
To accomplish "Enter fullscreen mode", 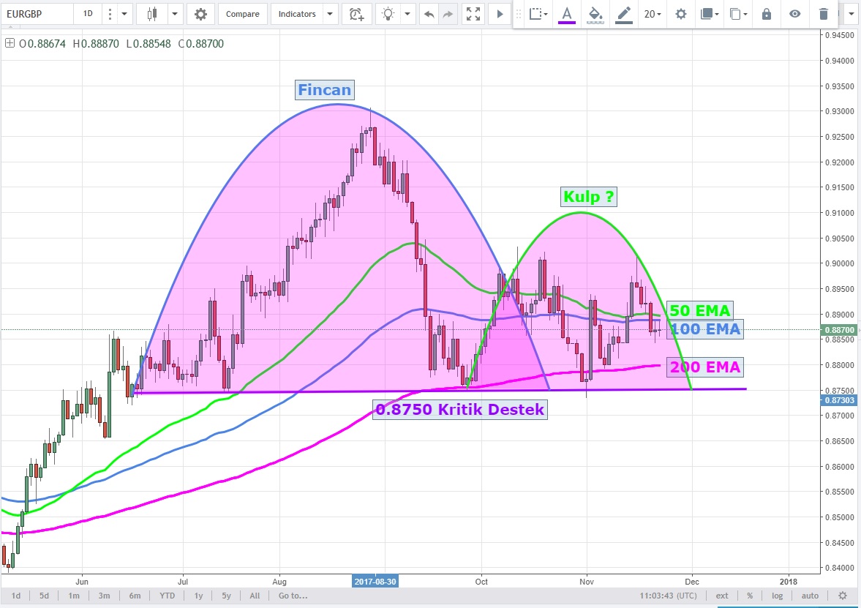I will (x=473, y=14).
